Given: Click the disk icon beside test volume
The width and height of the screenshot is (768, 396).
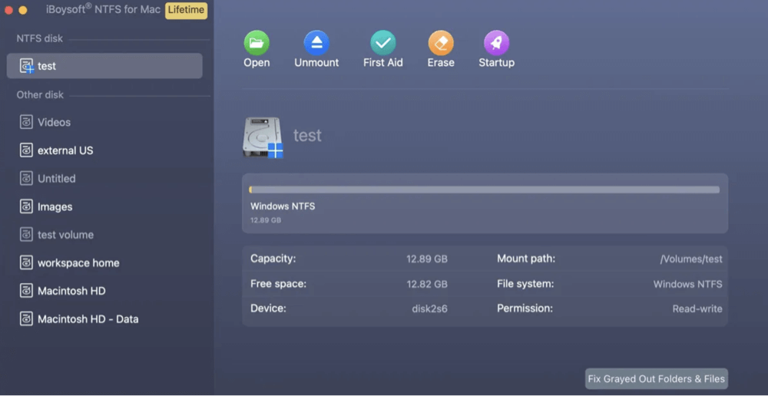Looking at the screenshot, I should coord(26,235).
